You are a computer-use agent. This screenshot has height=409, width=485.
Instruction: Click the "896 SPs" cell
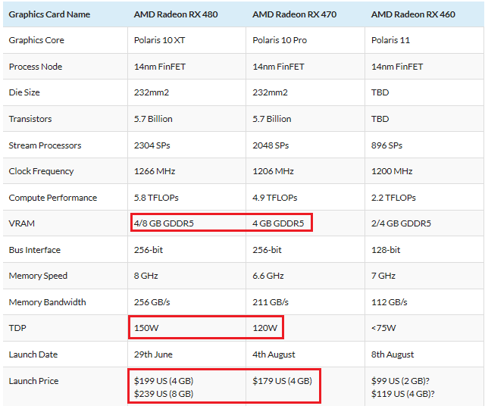pos(387,145)
